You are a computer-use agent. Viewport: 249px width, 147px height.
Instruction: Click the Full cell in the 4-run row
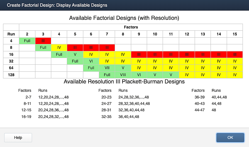click(27, 41)
